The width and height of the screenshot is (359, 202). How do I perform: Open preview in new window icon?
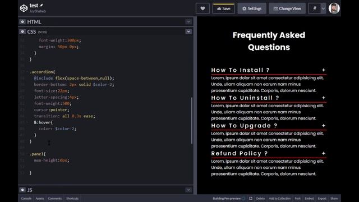(x=251, y=199)
